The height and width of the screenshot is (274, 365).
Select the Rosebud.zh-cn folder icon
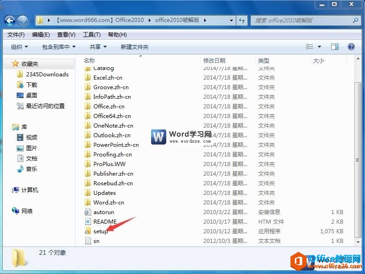pyautogui.click(x=87, y=183)
